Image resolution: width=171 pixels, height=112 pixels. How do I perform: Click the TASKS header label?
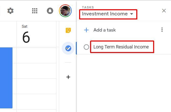[x=88, y=7]
